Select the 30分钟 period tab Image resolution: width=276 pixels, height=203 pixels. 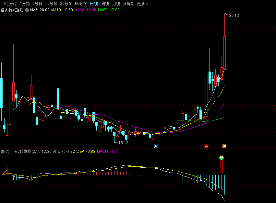click(x=66, y=4)
